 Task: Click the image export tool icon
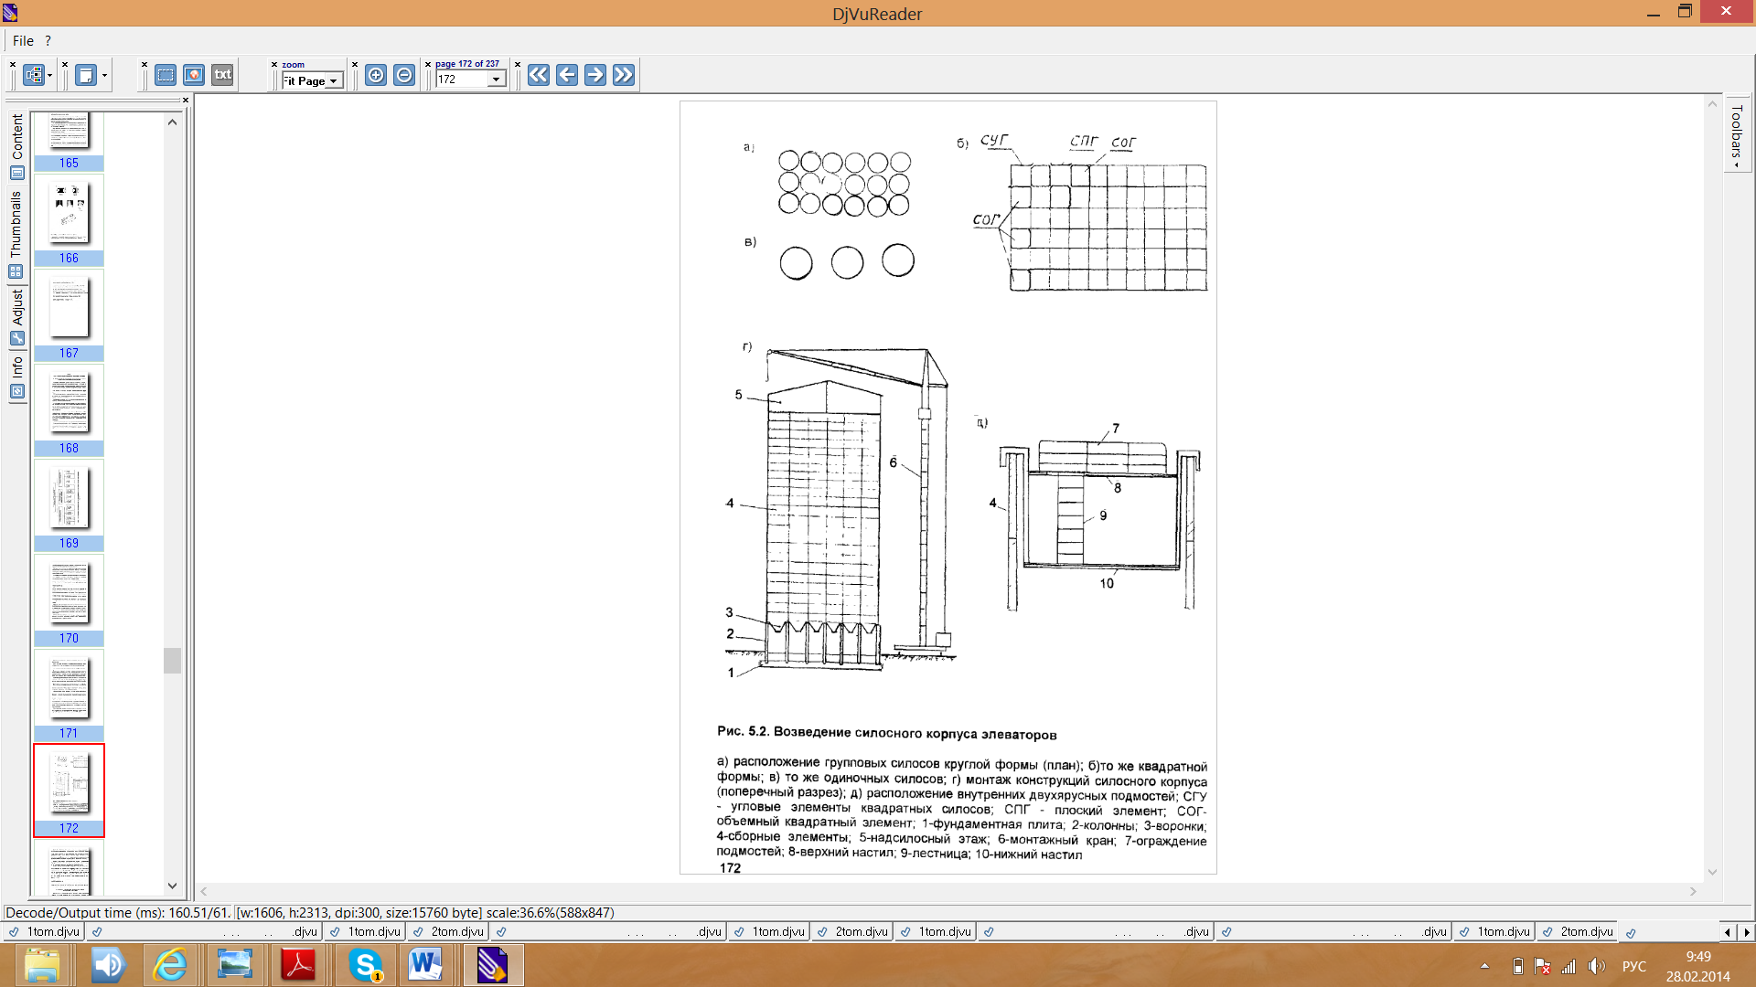194,75
